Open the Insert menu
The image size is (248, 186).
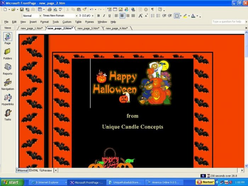pos(33,22)
